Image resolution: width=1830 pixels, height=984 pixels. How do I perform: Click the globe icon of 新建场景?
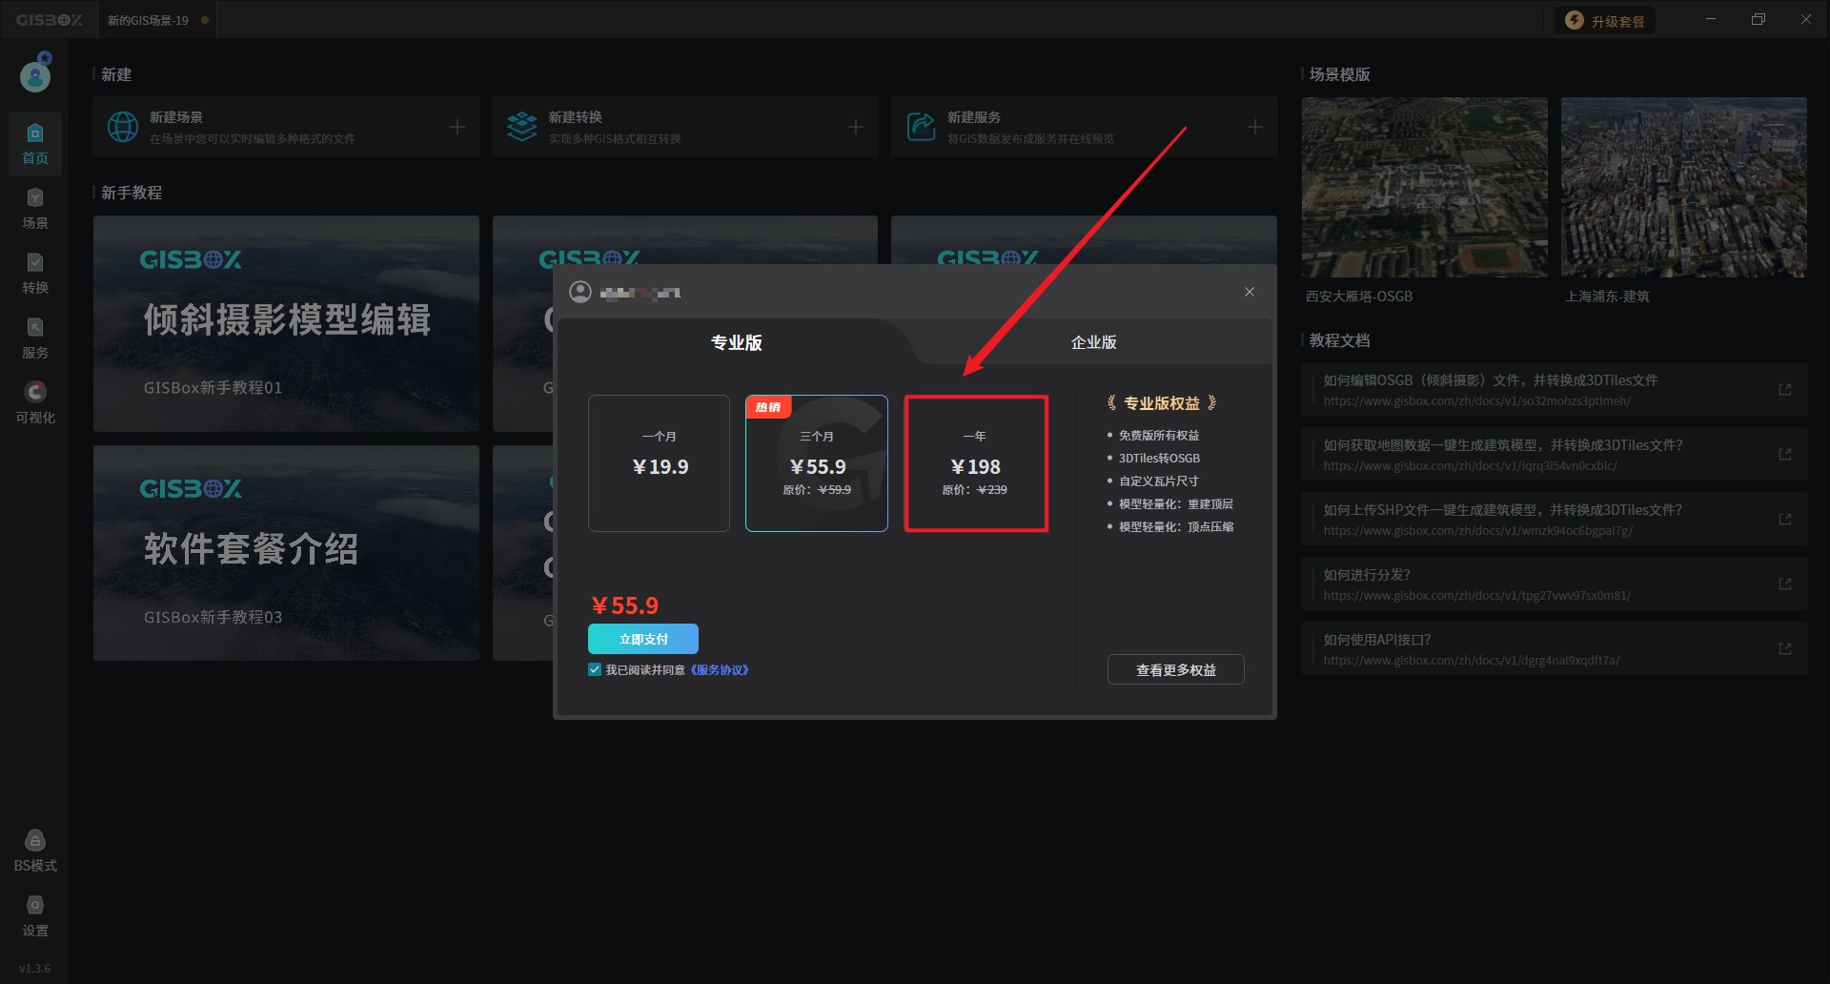pos(123,126)
